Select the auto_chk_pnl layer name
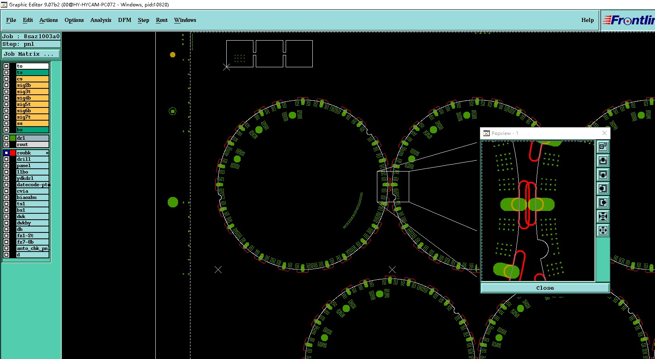The width and height of the screenshot is (655, 359). click(x=32, y=248)
